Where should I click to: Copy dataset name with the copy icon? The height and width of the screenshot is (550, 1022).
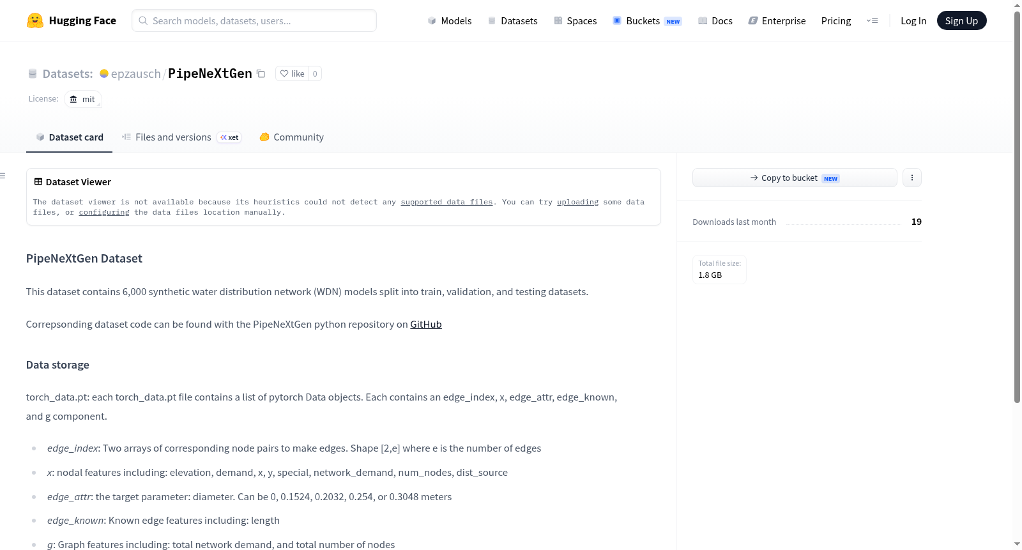[x=261, y=73]
